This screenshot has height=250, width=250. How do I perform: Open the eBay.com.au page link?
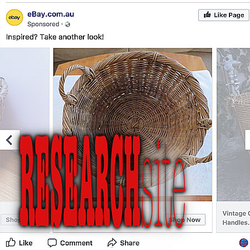pos(51,14)
